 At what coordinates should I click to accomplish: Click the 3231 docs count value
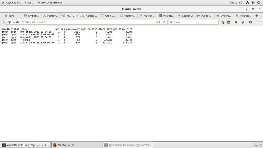click(x=77, y=32)
